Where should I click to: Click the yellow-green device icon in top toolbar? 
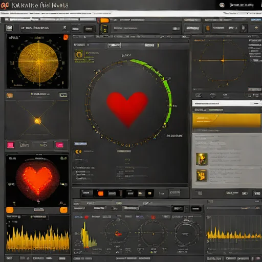coord(104,29)
